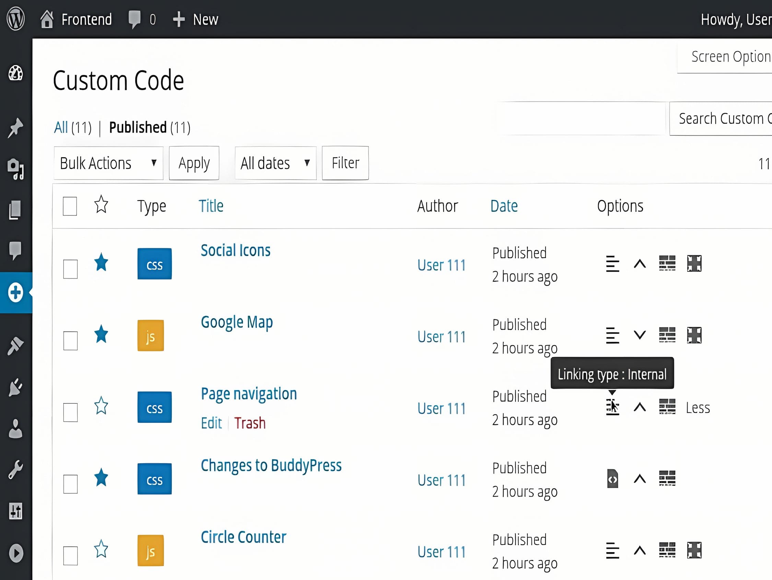Screen dimensions: 772x580
Task: Open Users icon in sidebar
Action: [x=15, y=428]
